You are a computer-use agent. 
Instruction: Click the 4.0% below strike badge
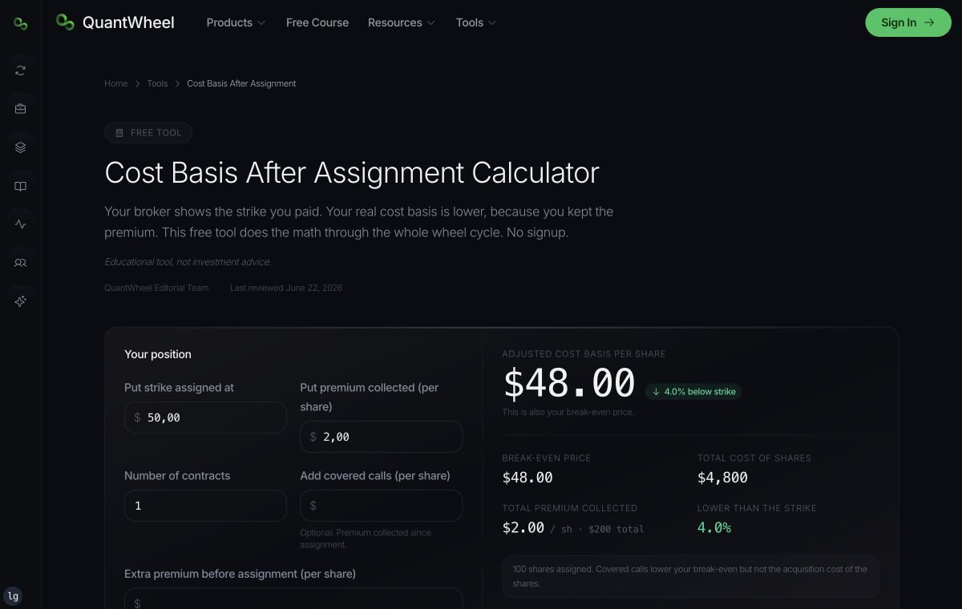point(693,392)
